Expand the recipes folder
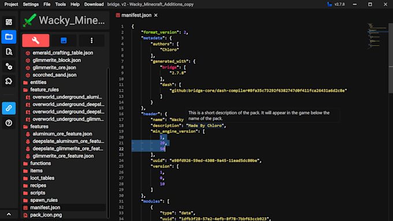The image size is (393, 221). tap(38, 185)
